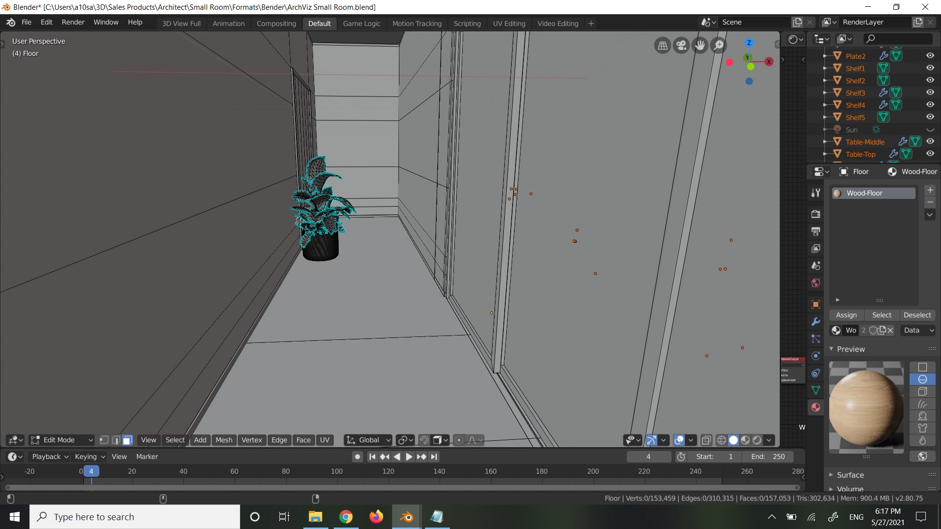Click the play animation button
This screenshot has height=529, width=941.
coord(409,457)
